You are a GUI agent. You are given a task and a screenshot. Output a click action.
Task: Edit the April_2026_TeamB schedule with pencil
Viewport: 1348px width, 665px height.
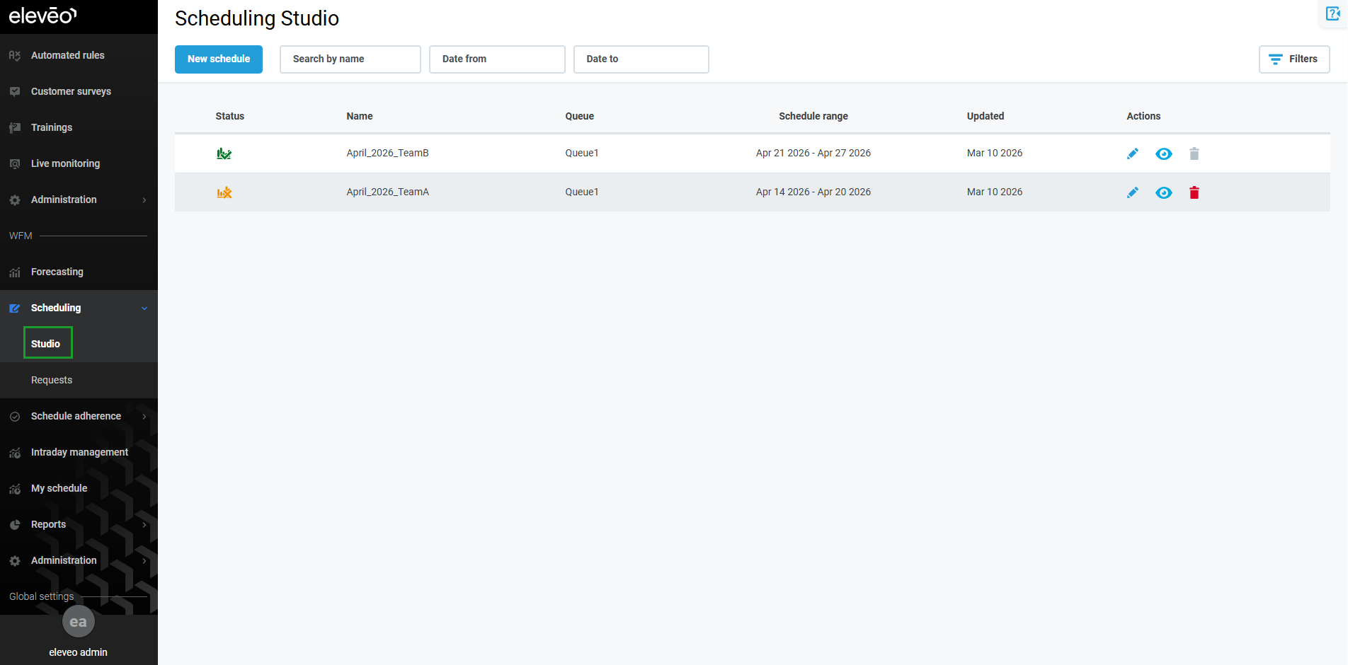click(1133, 154)
